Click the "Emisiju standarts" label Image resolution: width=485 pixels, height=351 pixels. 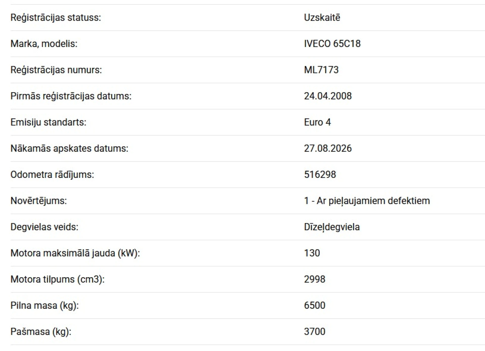(48, 122)
